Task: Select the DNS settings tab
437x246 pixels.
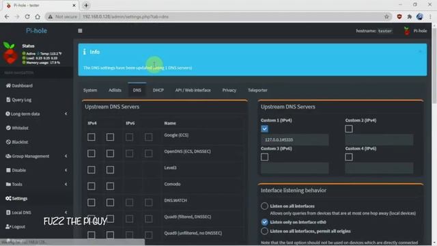Action: coord(137,90)
